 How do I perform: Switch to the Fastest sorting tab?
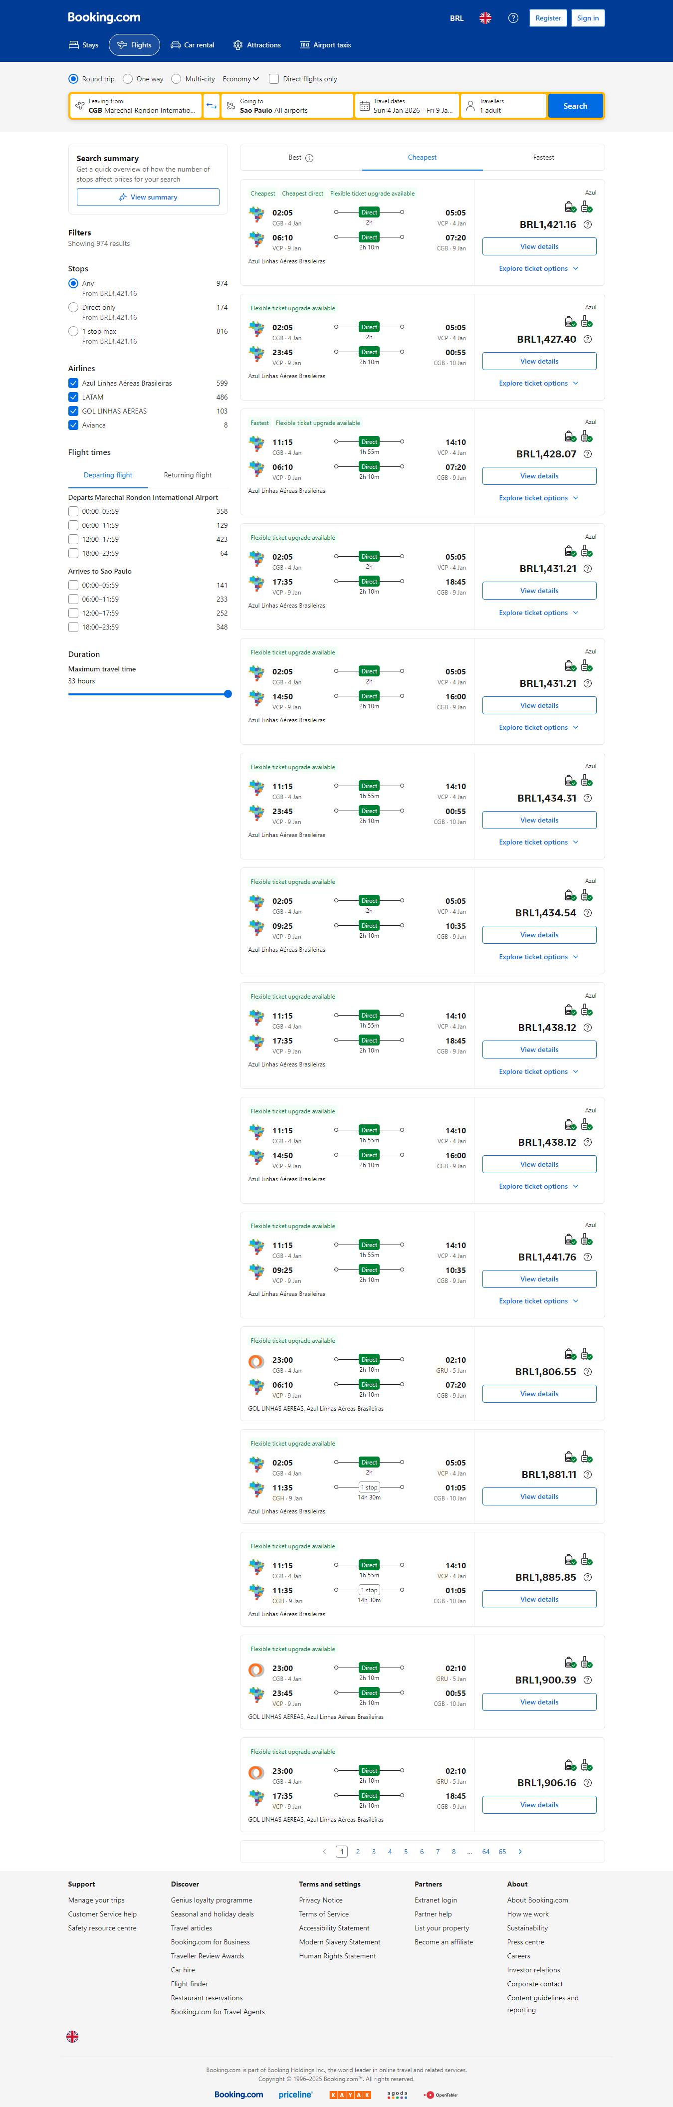click(x=543, y=158)
